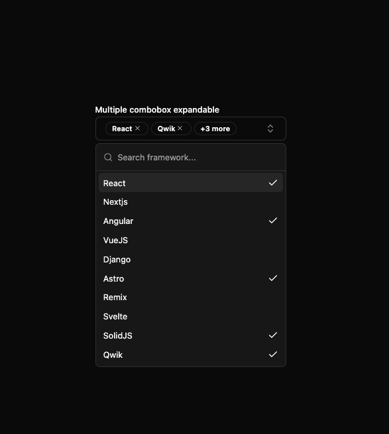Click the Qwik tag label in the combobox

tap(166, 129)
